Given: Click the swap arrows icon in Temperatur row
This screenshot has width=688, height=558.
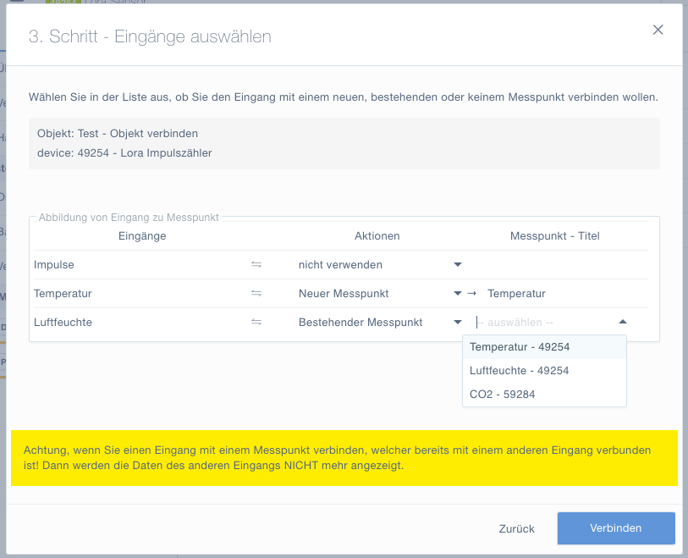Looking at the screenshot, I should point(256,294).
